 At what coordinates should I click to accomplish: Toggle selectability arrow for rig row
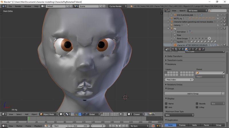click(x=221, y=28)
